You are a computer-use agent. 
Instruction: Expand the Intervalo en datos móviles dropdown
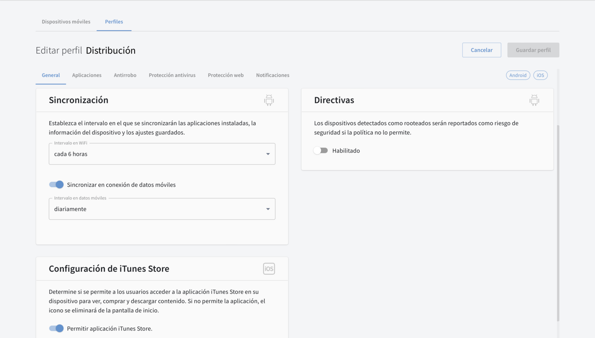[162, 209]
